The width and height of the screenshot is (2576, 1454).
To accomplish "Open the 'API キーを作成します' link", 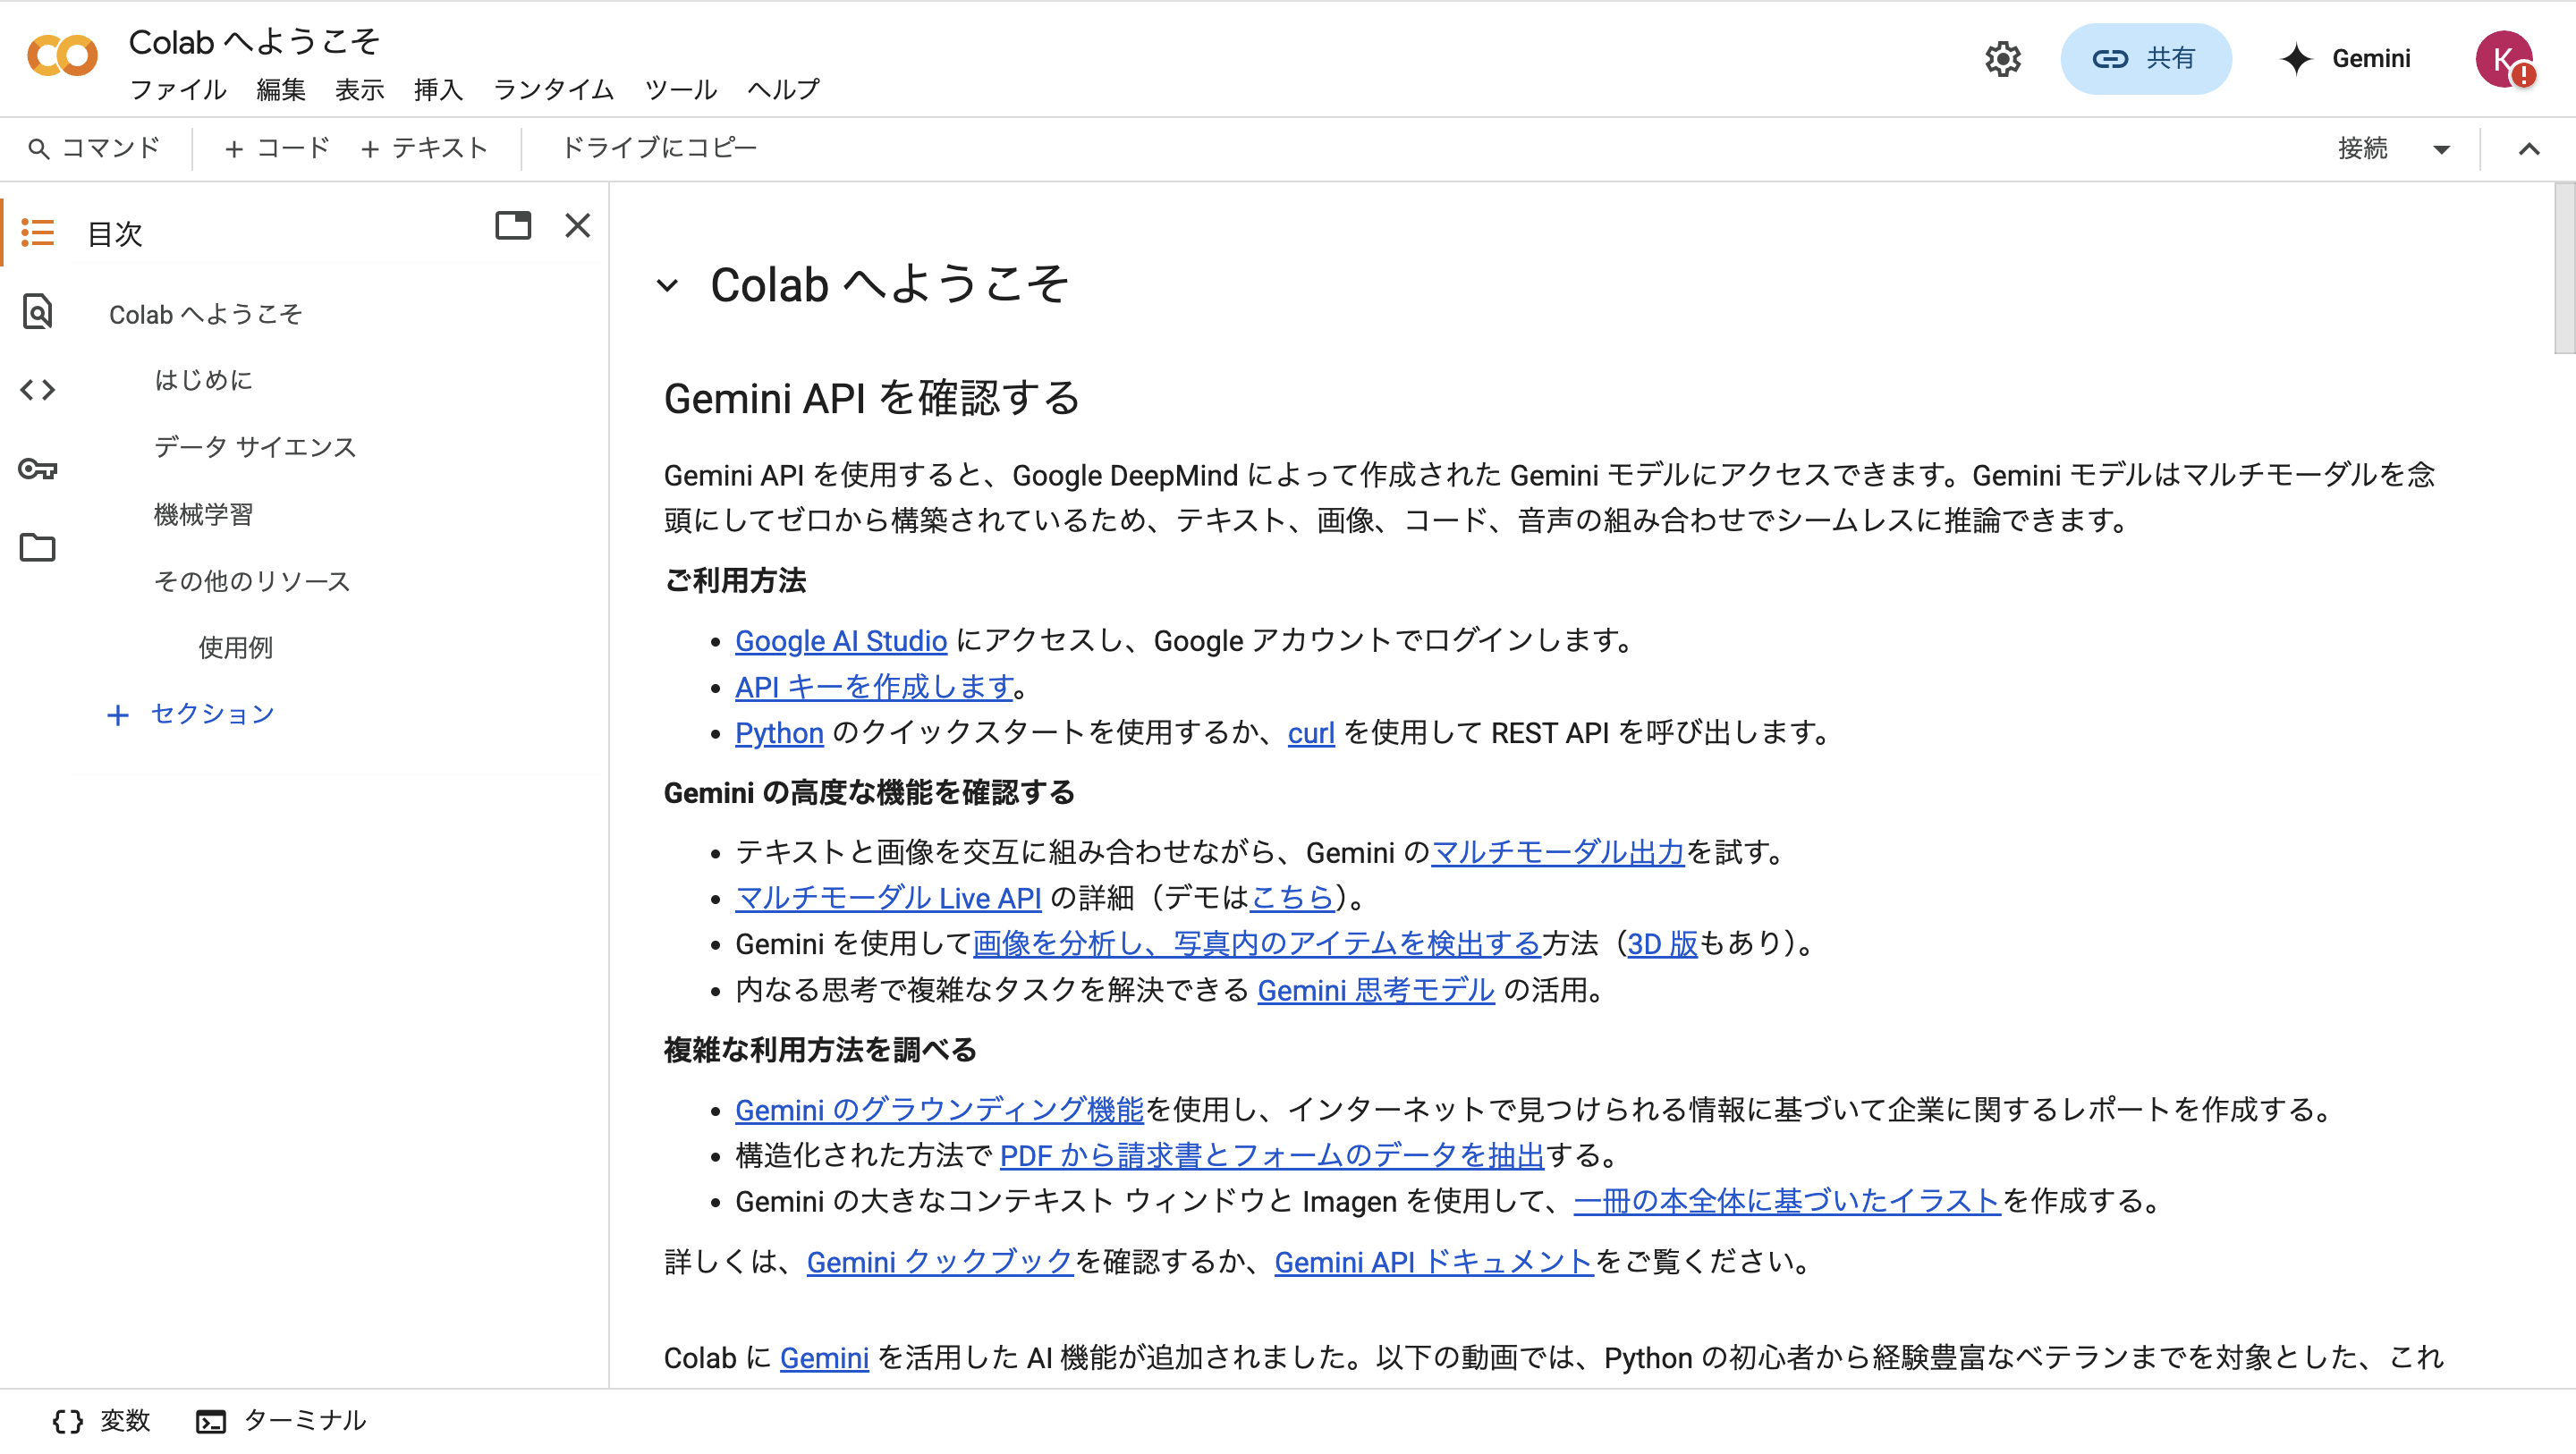I will click(x=875, y=687).
